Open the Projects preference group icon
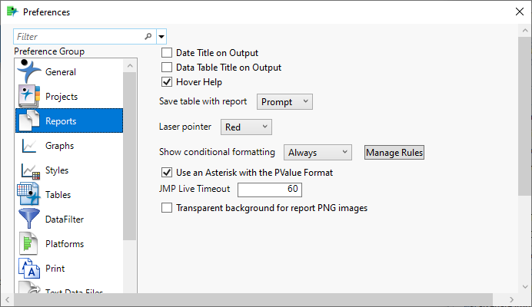 (28, 97)
